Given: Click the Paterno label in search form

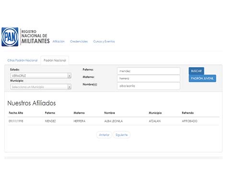Looking at the screenshot, I should coord(88,69).
